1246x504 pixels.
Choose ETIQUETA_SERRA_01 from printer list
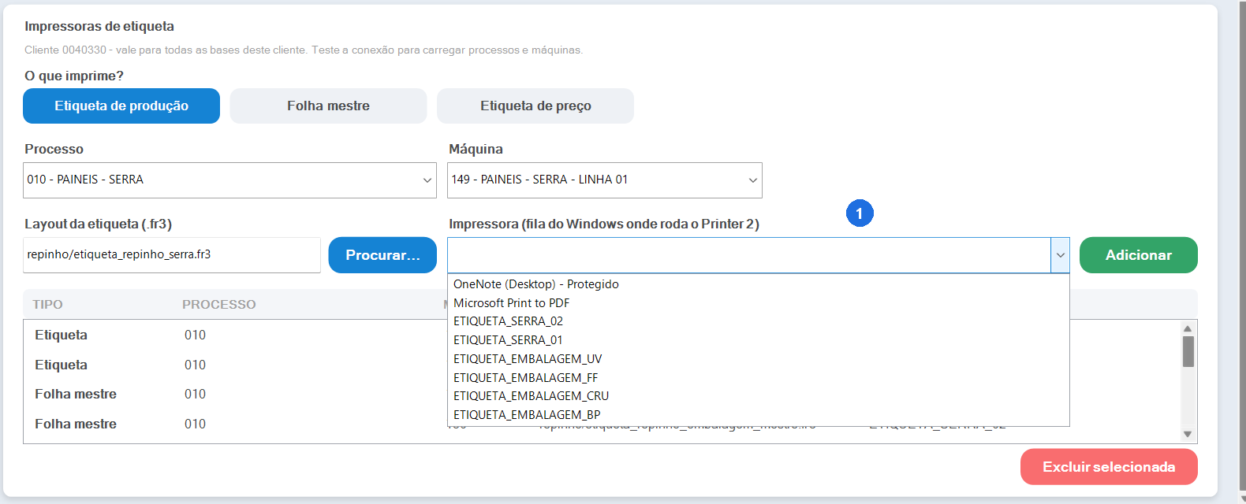(759, 340)
